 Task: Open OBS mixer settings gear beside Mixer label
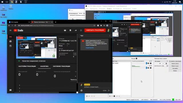click(136, 58)
